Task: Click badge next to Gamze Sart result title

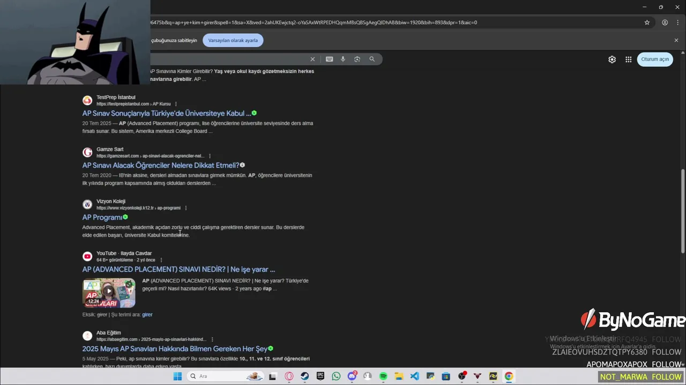Action: [x=242, y=165]
